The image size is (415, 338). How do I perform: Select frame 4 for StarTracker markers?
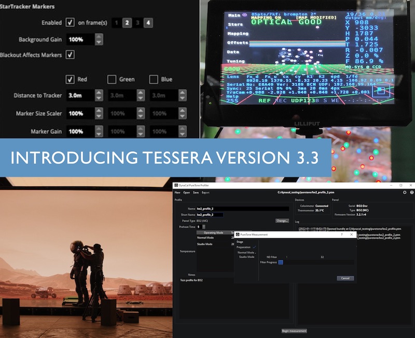[x=148, y=23]
